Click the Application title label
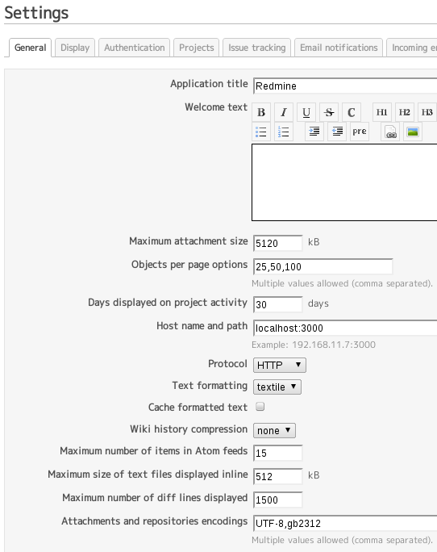The height and width of the screenshot is (552, 437). [x=209, y=84]
